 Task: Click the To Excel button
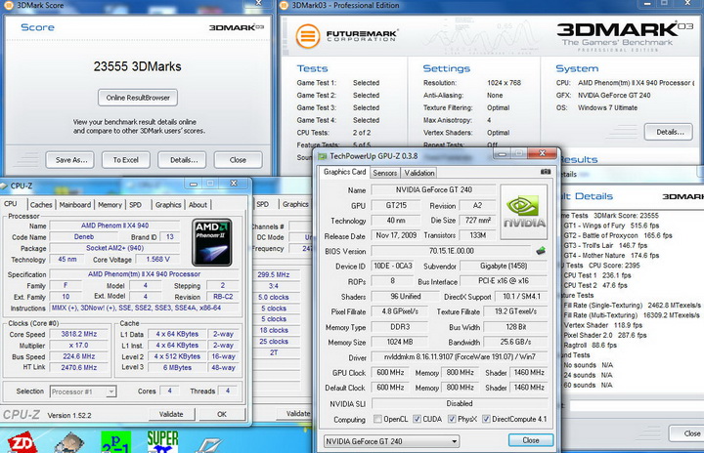(x=126, y=160)
